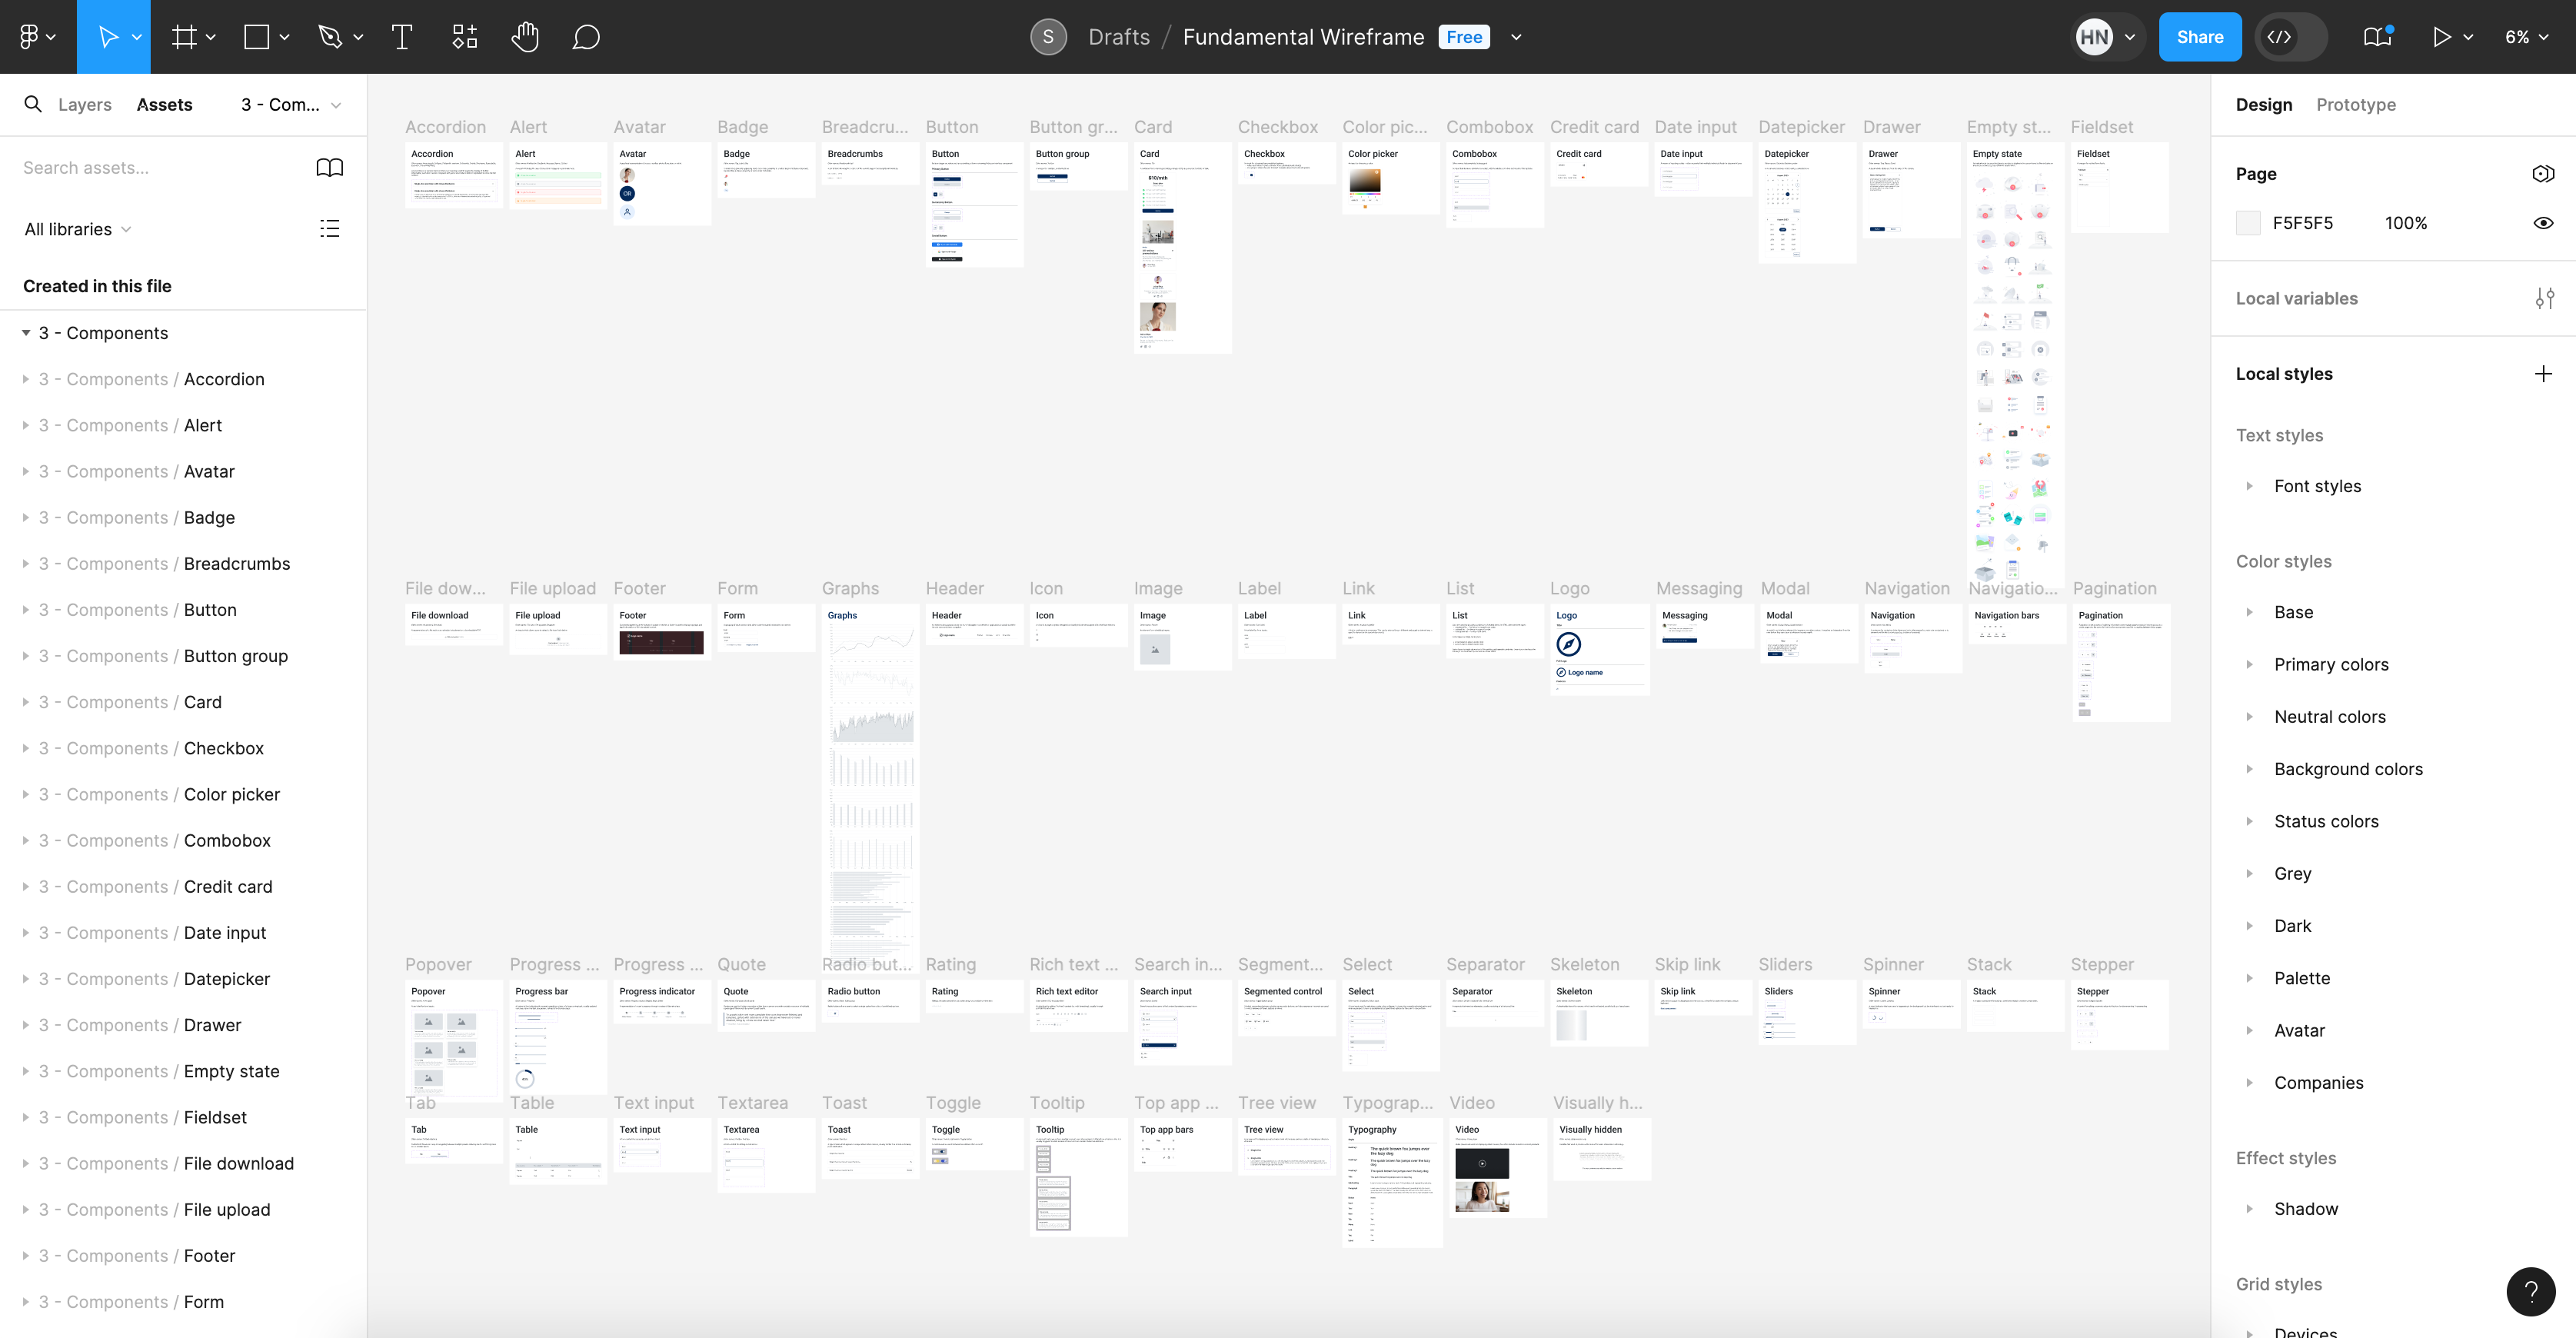
Task: Toggle Dev Mode switch
Action: click(2291, 37)
